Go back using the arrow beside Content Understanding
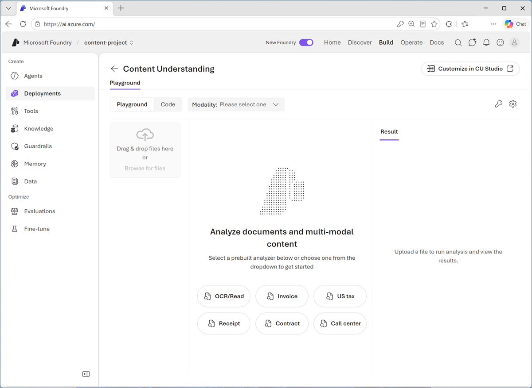 pyautogui.click(x=114, y=69)
